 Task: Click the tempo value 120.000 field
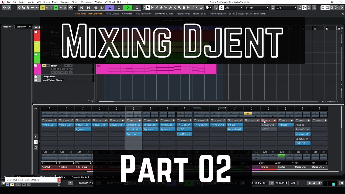(x=280, y=183)
